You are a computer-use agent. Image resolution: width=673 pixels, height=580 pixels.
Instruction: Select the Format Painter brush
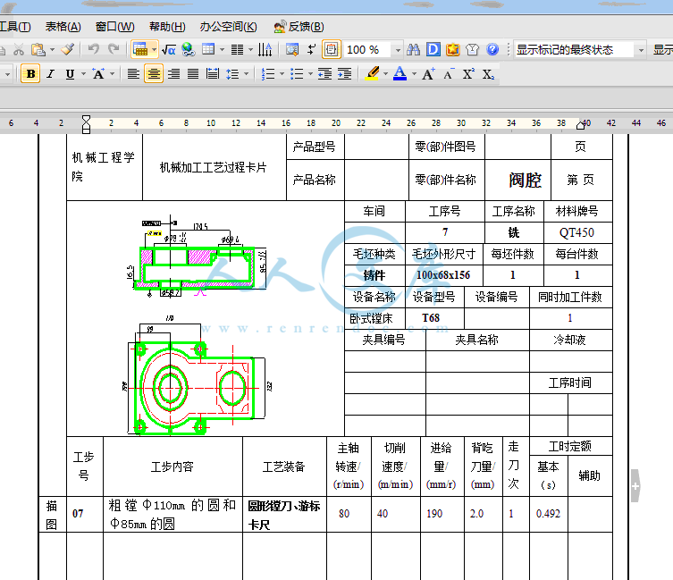click(x=67, y=49)
